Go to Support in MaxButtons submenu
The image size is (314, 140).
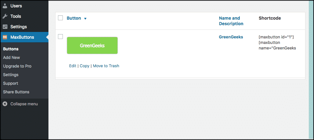[x=10, y=83]
